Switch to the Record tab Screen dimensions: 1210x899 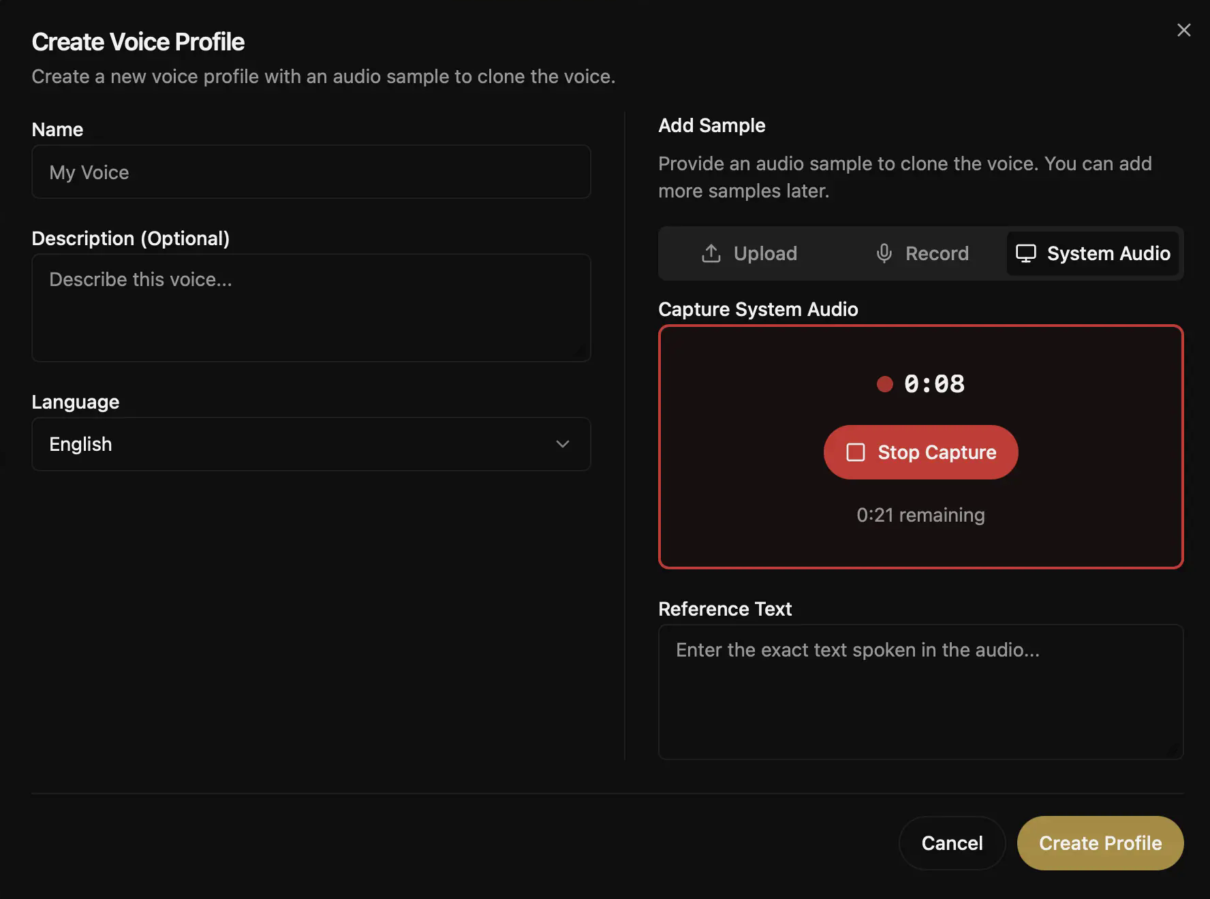pyautogui.click(x=921, y=253)
